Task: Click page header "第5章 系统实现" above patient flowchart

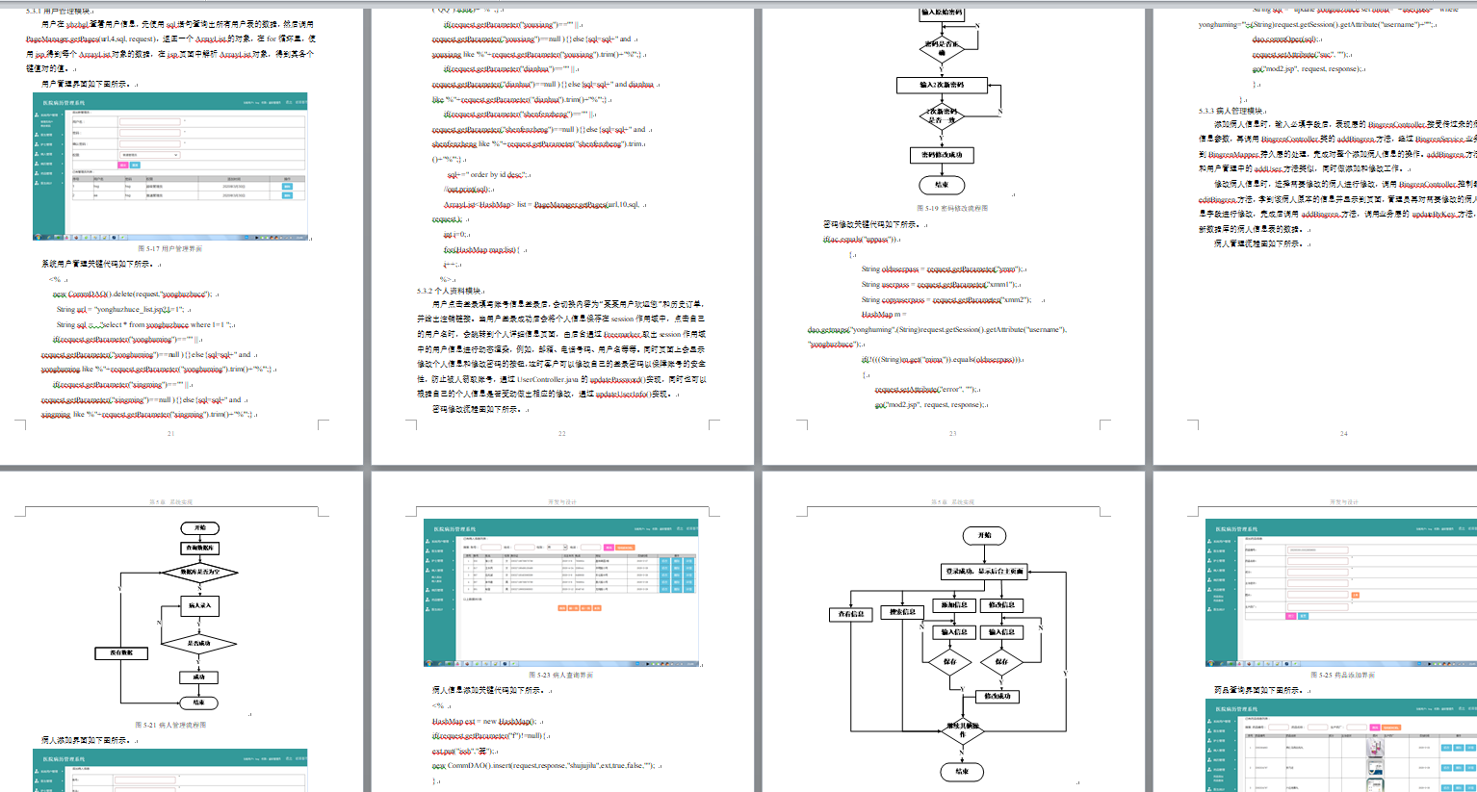Action: point(171,502)
